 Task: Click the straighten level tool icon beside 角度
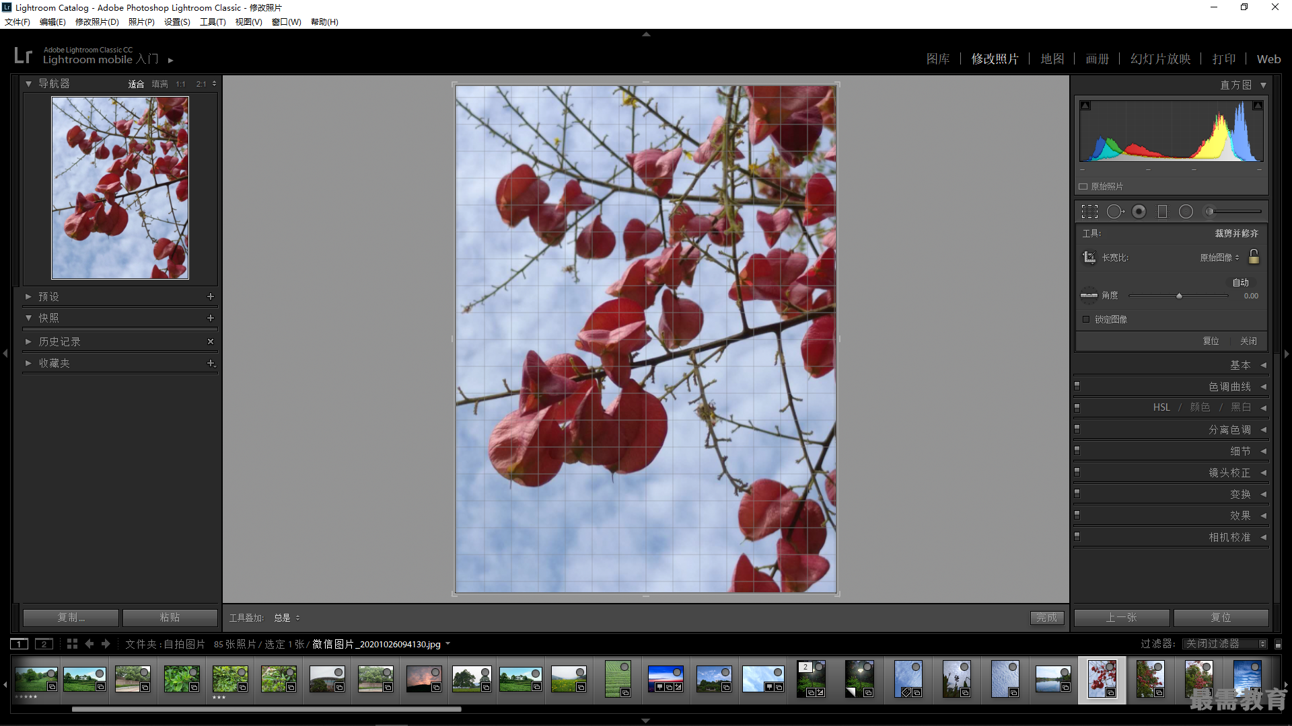click(x=1089, y=295)
